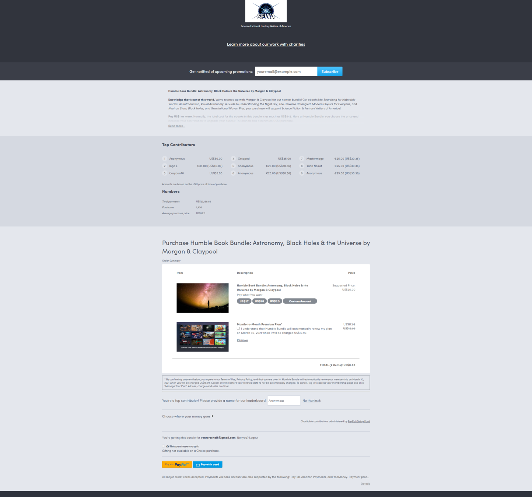Focus the promotions email input field
The width and height of the screenshot is (532, 497).
coord(286,71)
